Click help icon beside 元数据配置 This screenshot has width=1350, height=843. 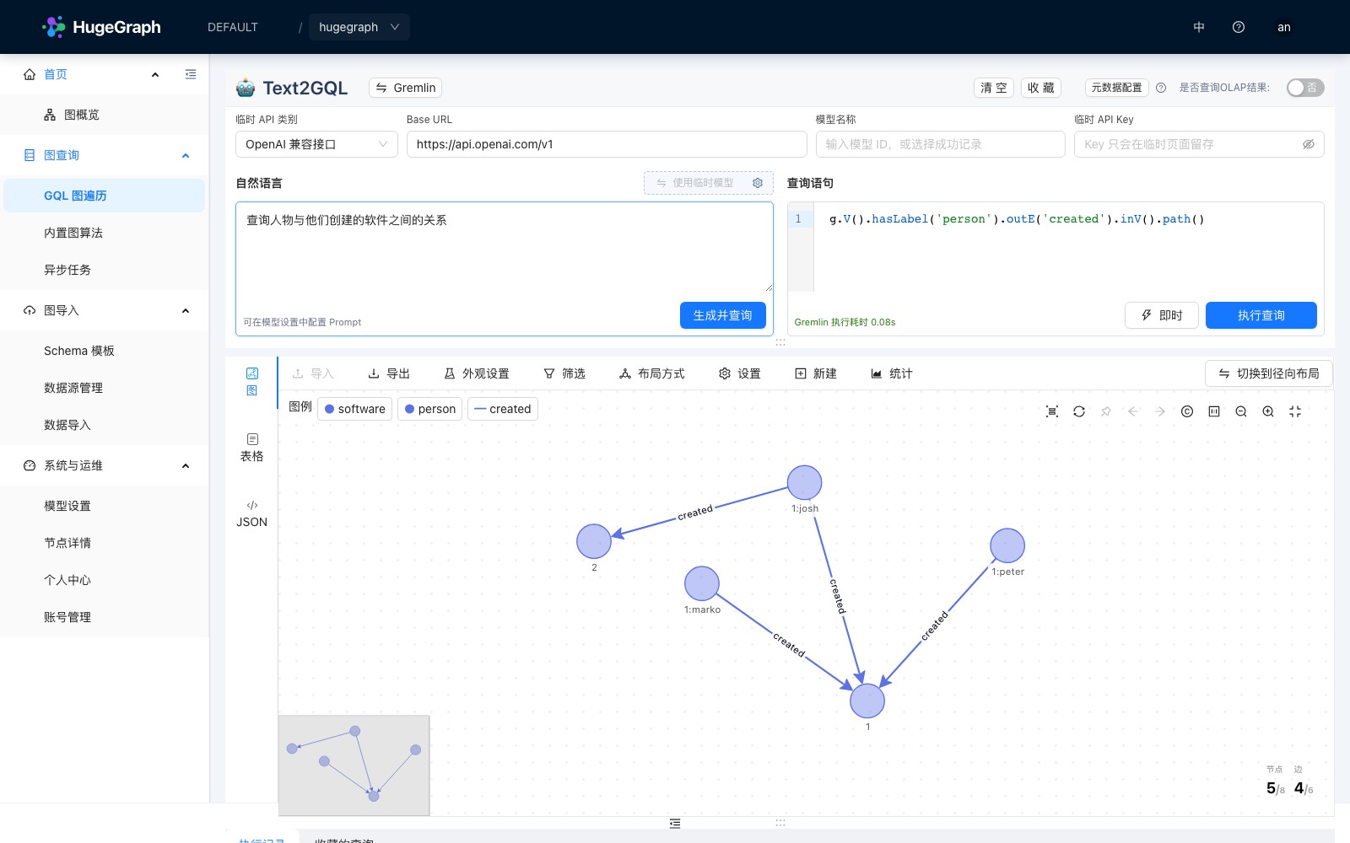click(1161, 88)
